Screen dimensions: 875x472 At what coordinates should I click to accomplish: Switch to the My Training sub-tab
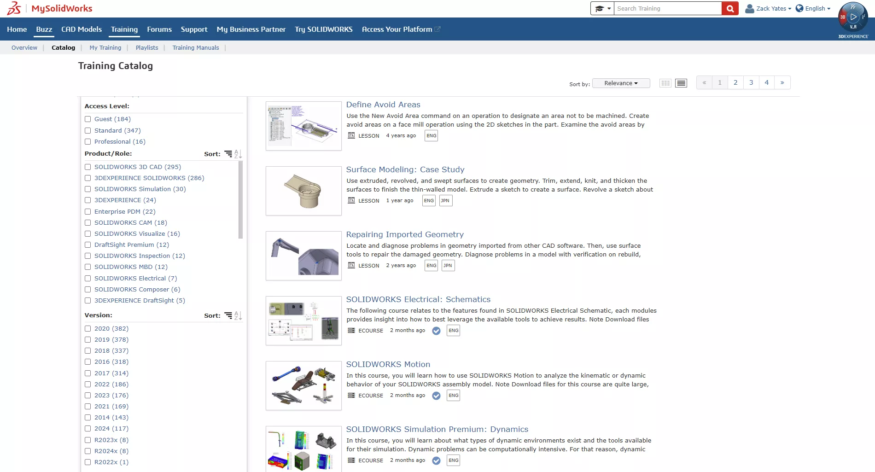pos(105,47)
